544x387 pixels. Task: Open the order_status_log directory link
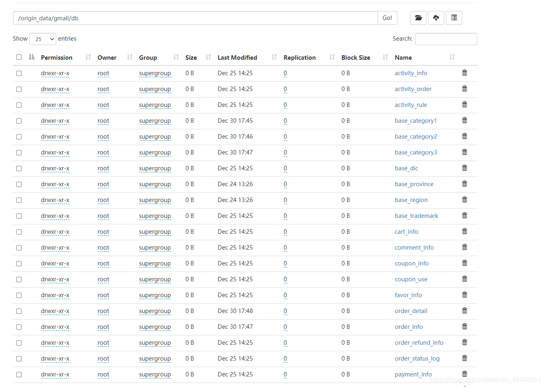pyautogui.click(x=417, y=359)
